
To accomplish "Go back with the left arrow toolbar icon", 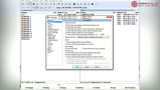I will click(x=51, y=4).
